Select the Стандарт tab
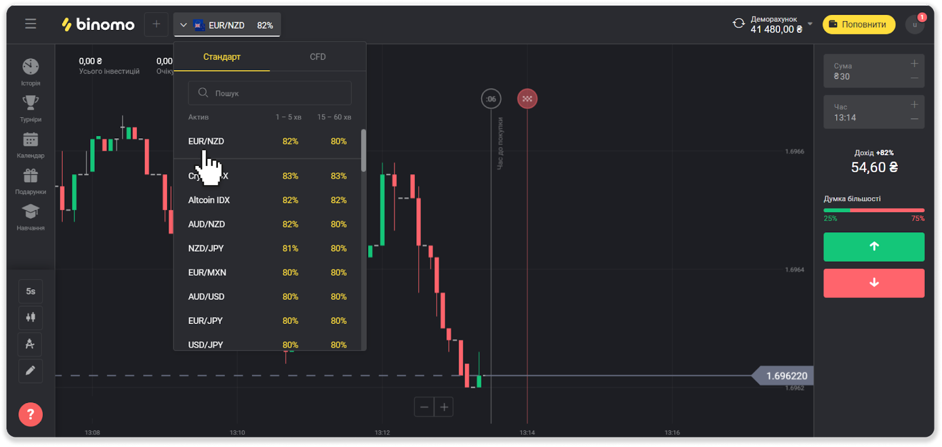 222,57
